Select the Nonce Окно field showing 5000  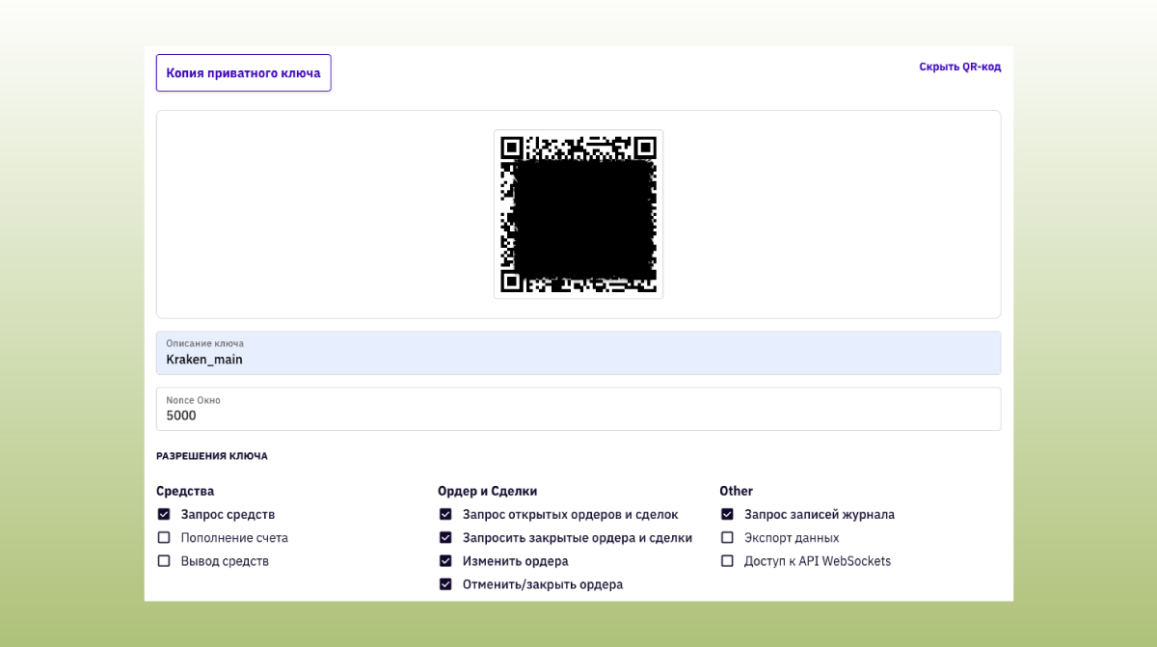578,409
